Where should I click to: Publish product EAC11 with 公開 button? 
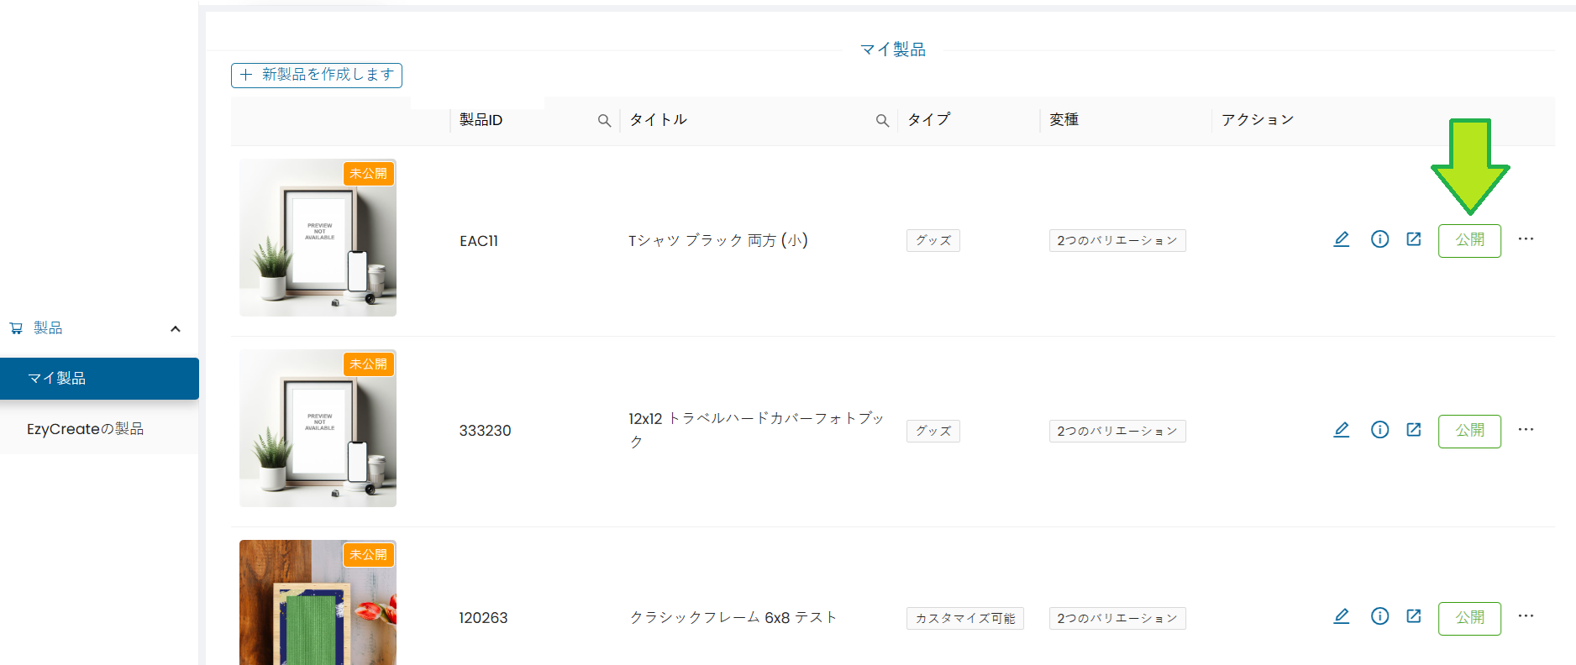click(1469, 240)
